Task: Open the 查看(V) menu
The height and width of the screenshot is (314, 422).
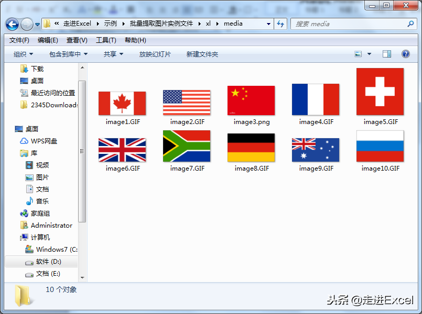Action: 77,40
